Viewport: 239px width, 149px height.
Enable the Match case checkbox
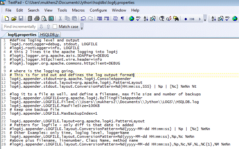[55, 27]
